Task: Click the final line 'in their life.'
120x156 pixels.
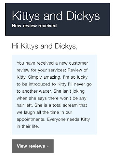Action: click(28, 126)
